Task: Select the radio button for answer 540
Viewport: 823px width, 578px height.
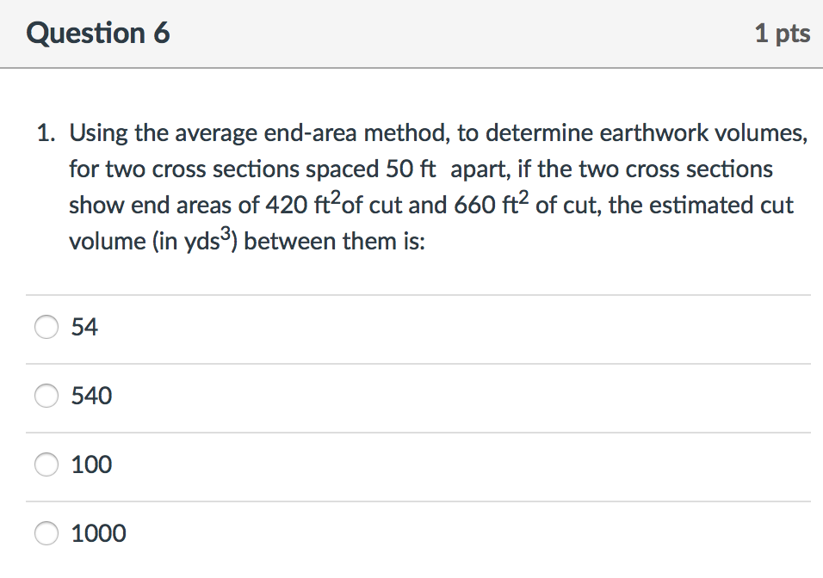Action: (46, 396)
